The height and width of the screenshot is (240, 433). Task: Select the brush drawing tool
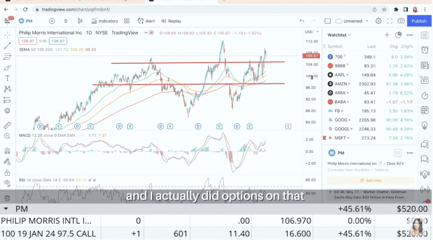[x=8, y=67]
